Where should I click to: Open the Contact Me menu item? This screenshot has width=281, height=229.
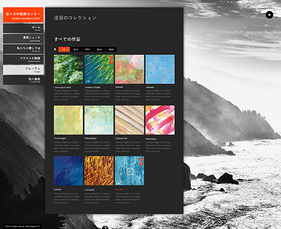23,80
